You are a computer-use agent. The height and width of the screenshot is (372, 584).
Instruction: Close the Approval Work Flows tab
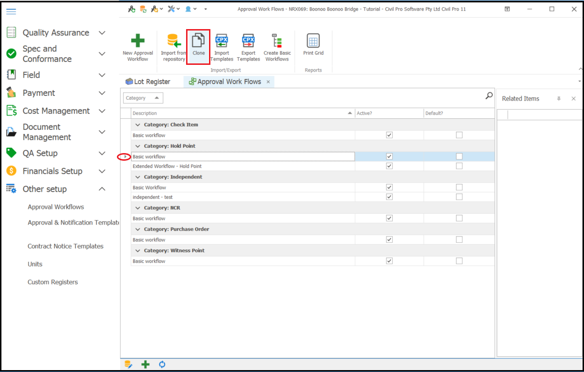(268, 82)
